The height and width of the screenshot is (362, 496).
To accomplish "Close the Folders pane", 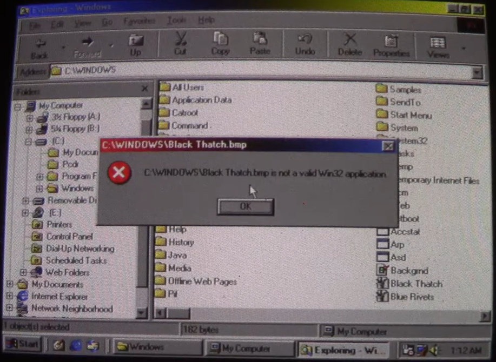I will (144, 89).
